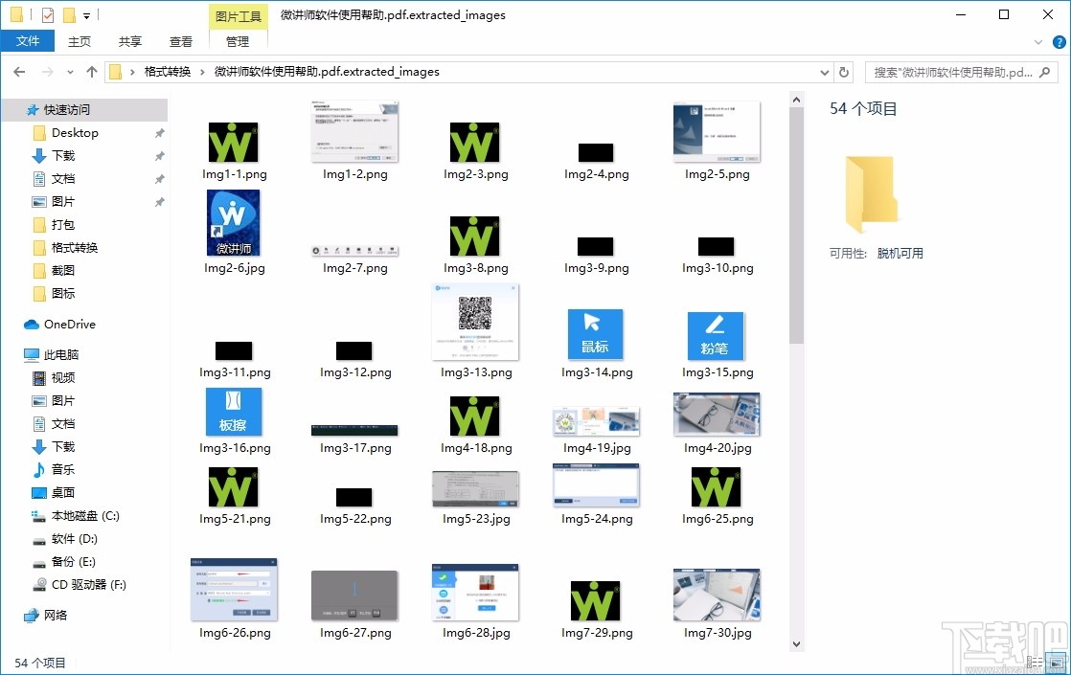Open the 文件 menu
The width and height of the screenshot is (1071, 675).
28,41
